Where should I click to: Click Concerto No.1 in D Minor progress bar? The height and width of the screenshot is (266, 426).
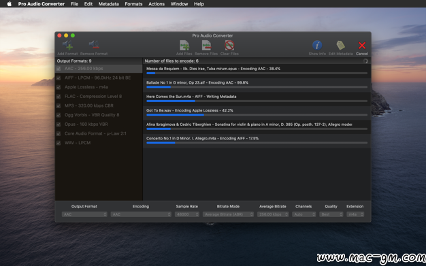click(x=257, y=143)
